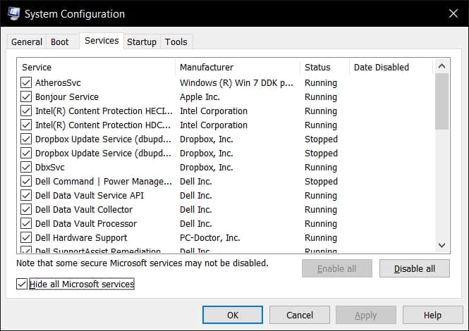Go to the Startup tab
Image resolution: width=469 pixels, height=331 pixels.
coord(142,42)
